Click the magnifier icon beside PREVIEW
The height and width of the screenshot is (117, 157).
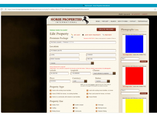103,35
